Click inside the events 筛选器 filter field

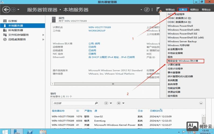pyautogui.click(x=73, y=103)
